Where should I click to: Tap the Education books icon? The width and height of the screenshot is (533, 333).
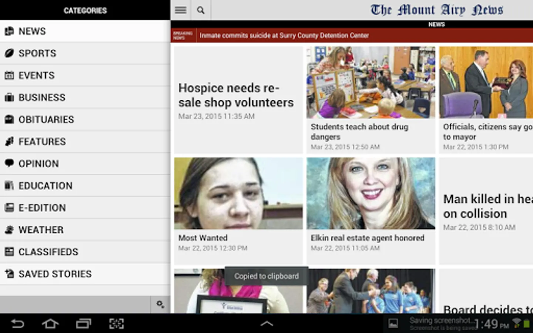(x=9, y=185)
